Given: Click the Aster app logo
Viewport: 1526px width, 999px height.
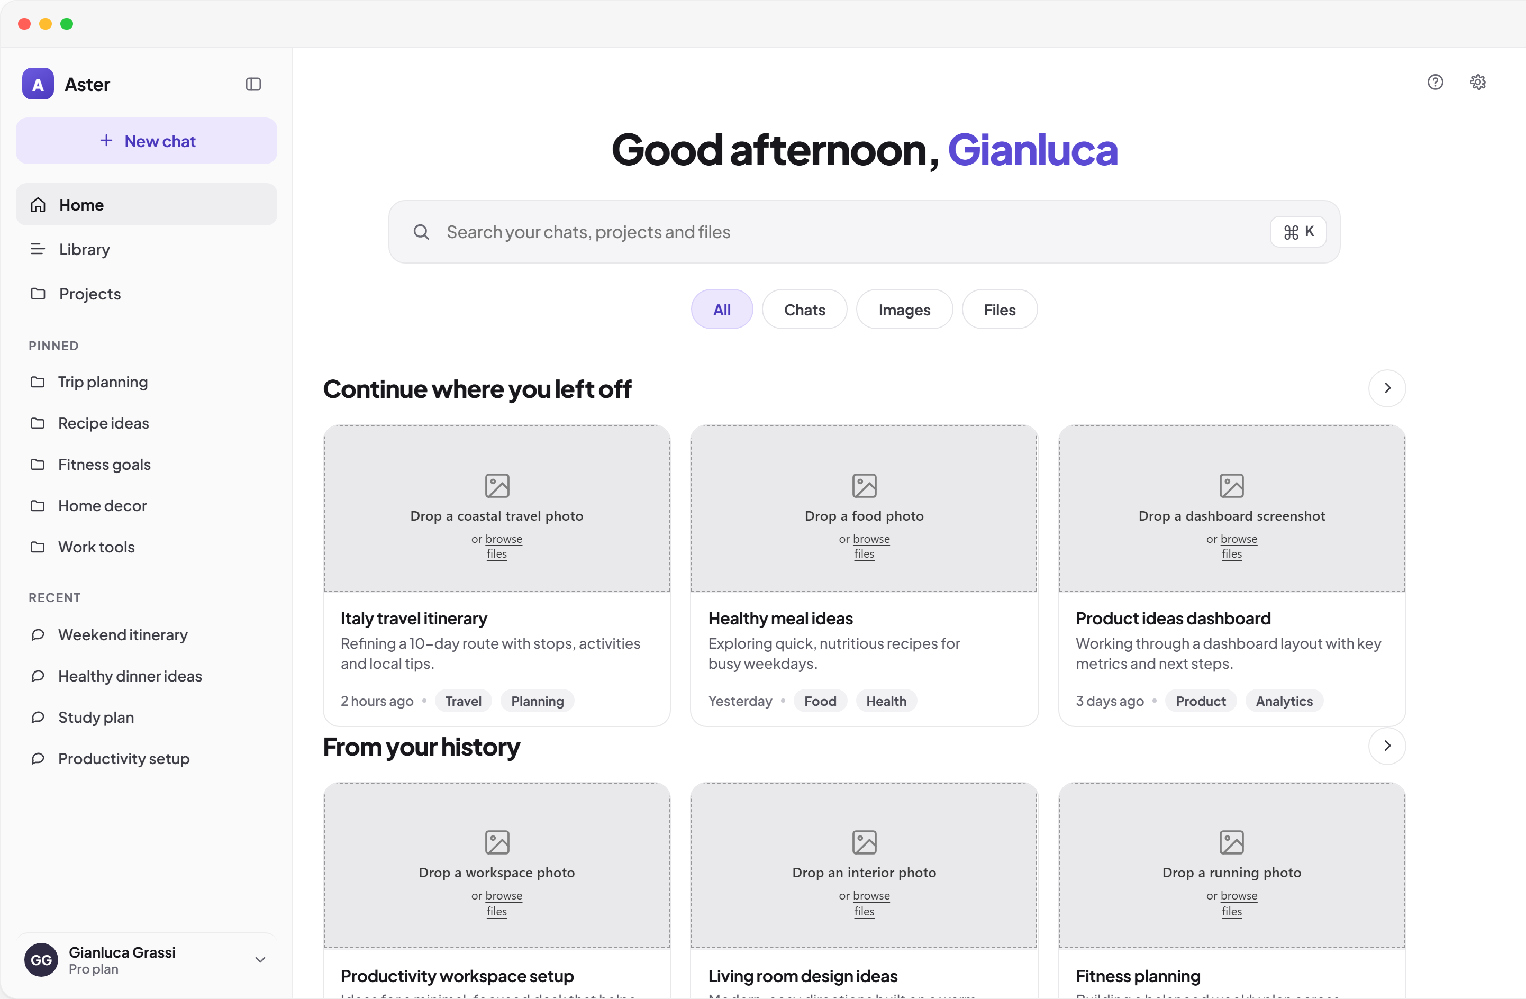Looking at the screenshot, I should 38,84.
